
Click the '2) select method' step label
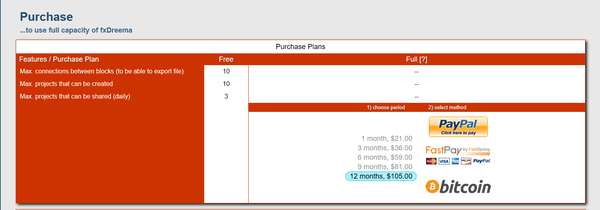pyautogui.click(x=447, y=108)
